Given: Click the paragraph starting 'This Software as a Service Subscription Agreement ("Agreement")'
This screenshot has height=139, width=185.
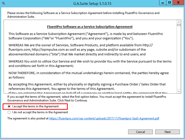Looking at the screenshot, I should pos(86,36).
